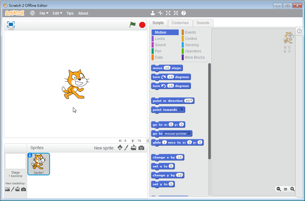Switch to full screen presentation mode
This screenshot has height=201, width=305.
11,24
